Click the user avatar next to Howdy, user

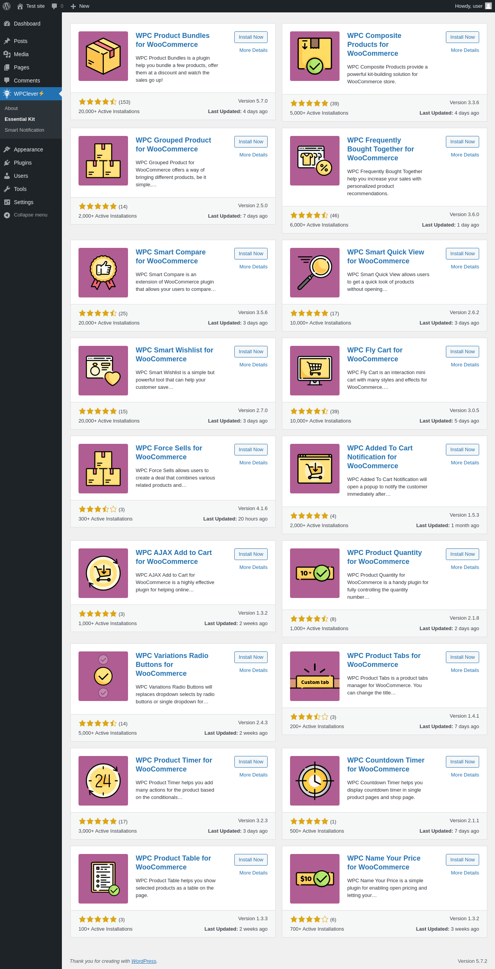click(x=488, y=6)
